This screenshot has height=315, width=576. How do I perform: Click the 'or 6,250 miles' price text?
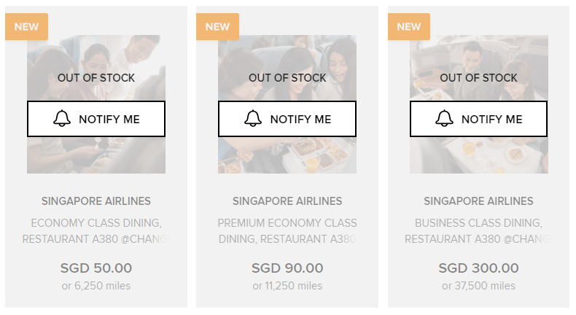click(96, 286)
